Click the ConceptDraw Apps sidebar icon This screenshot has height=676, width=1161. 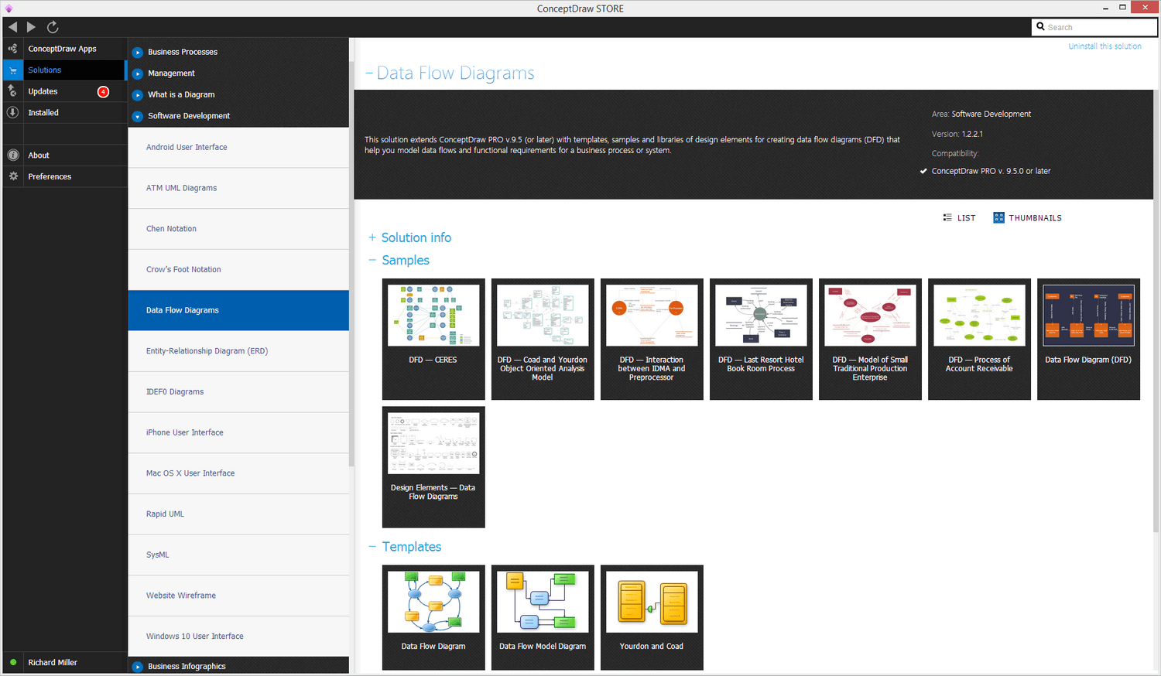coord(12,49)
